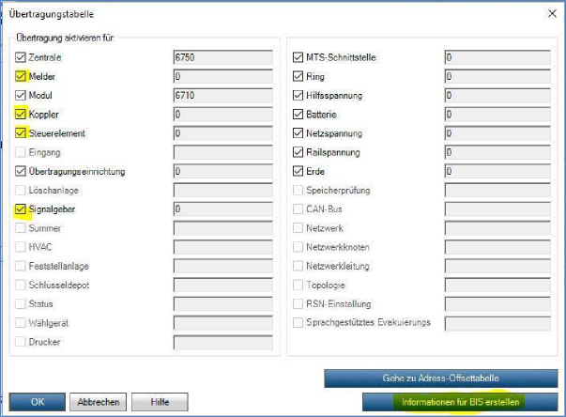Screen dimensions: 566x417
Task: Toggle the Railspannung checkbox
Action: pyautogui.click(x=298, y=152)
